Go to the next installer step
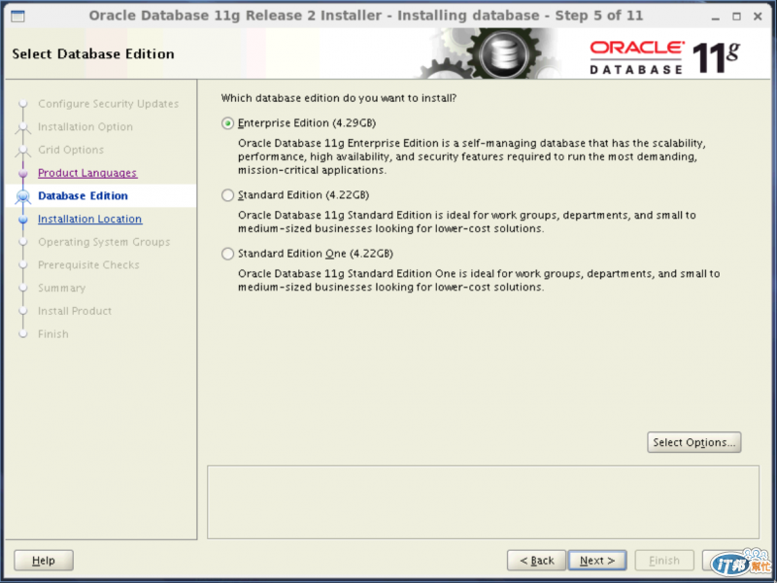This screenshot has height=583, width=777. click(597, 561)
